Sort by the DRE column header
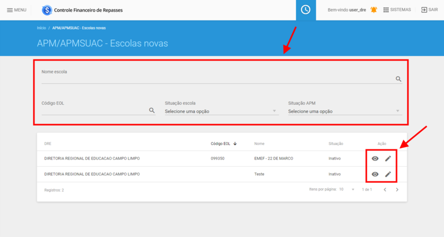The height and width of the screenshot is (237, 444). pos(48,144)
